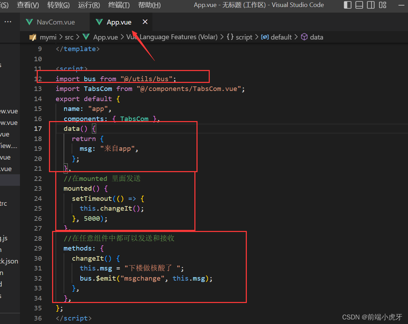Click src breadcrumb segment
The height and width of the screenshot is (324, 408).
click(x=69, y=37)
